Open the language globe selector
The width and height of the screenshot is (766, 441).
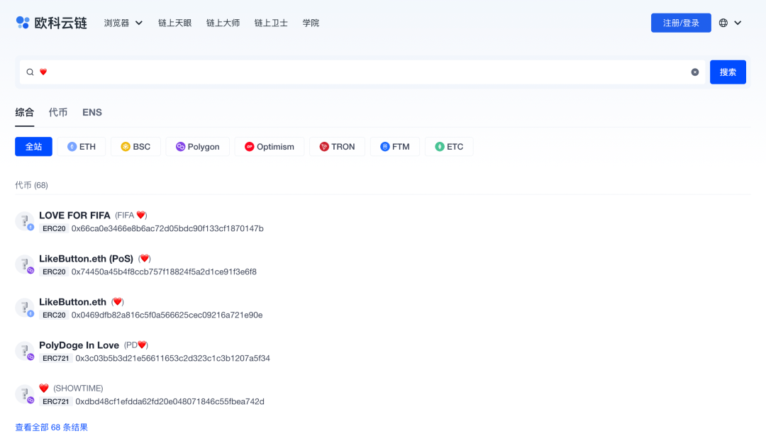pyautogui.click(x=731, y=23)
